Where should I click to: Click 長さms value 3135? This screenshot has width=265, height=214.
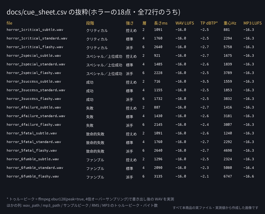point(158,176)
